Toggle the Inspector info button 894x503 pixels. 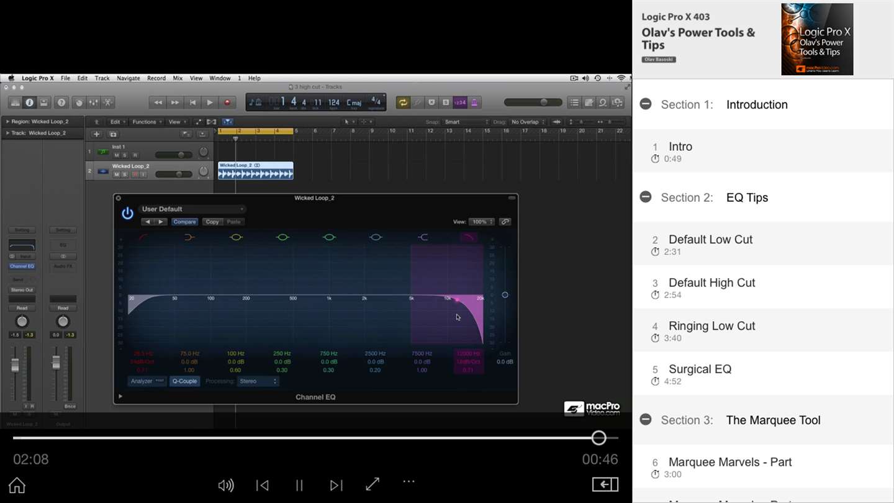pyautogui.click(x=29, y=102)
